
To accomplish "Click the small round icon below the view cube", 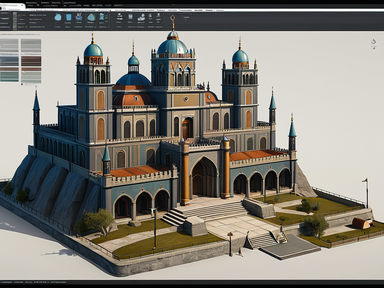I will [x=374, y=48].
